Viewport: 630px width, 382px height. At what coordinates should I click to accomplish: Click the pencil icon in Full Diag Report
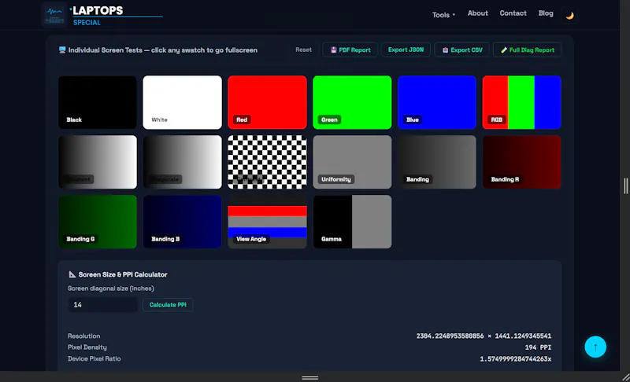(x=504, y=50)
